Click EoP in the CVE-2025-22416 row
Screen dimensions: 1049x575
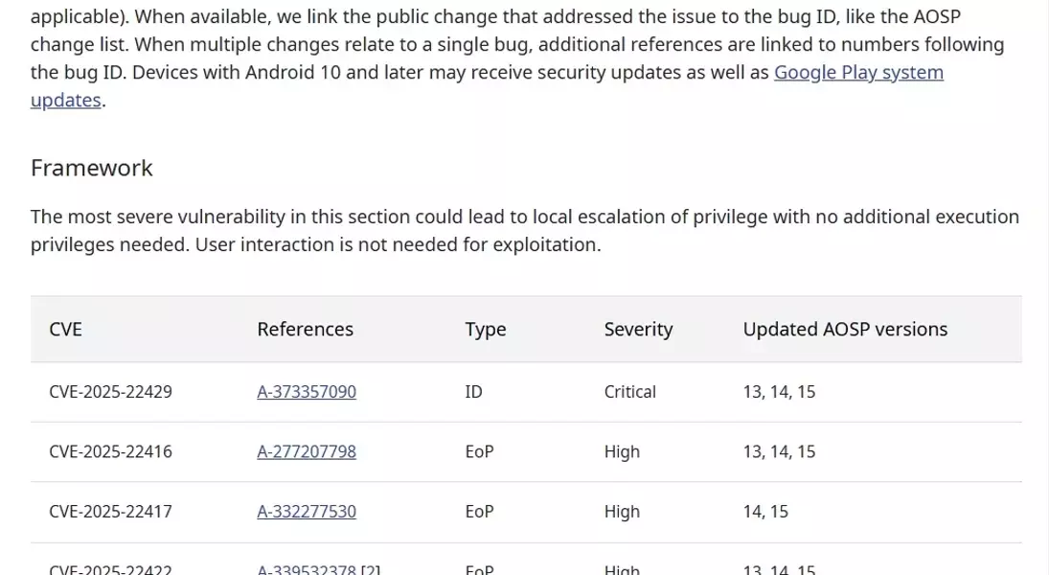click(479, 451)
